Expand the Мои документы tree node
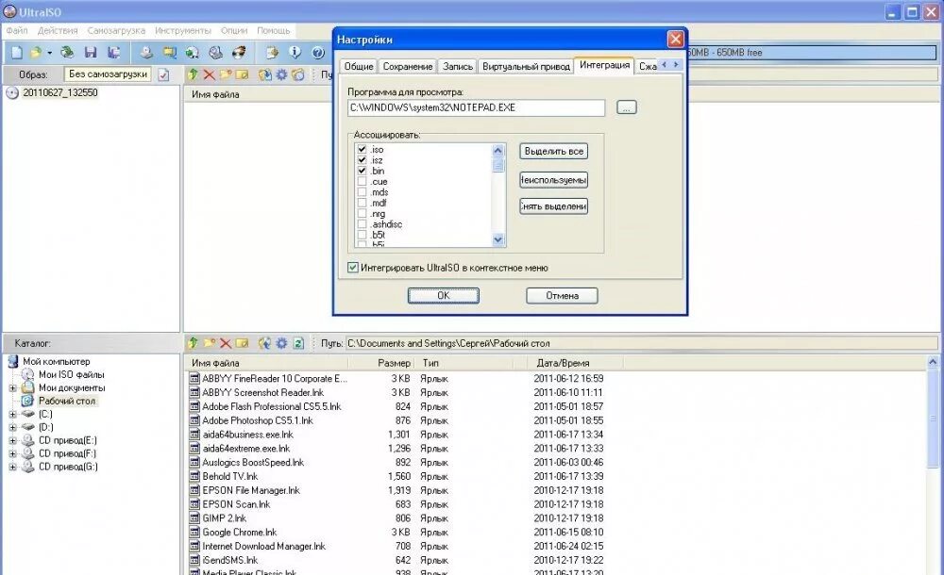944x575 pixels. (12, 388)
